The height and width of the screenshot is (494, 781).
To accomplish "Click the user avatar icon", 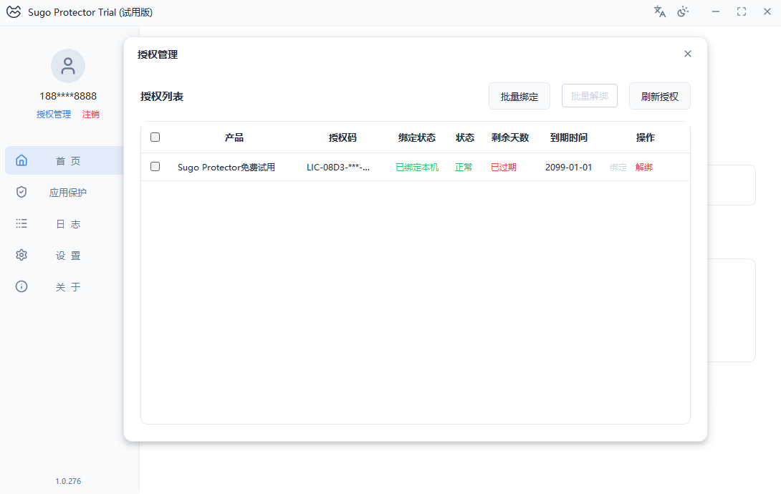I will 68,67.
